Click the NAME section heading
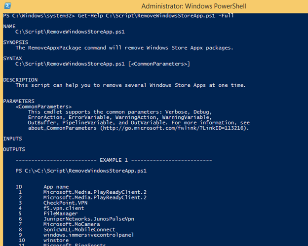The image size is (308, 246). (x=9, y=26)
